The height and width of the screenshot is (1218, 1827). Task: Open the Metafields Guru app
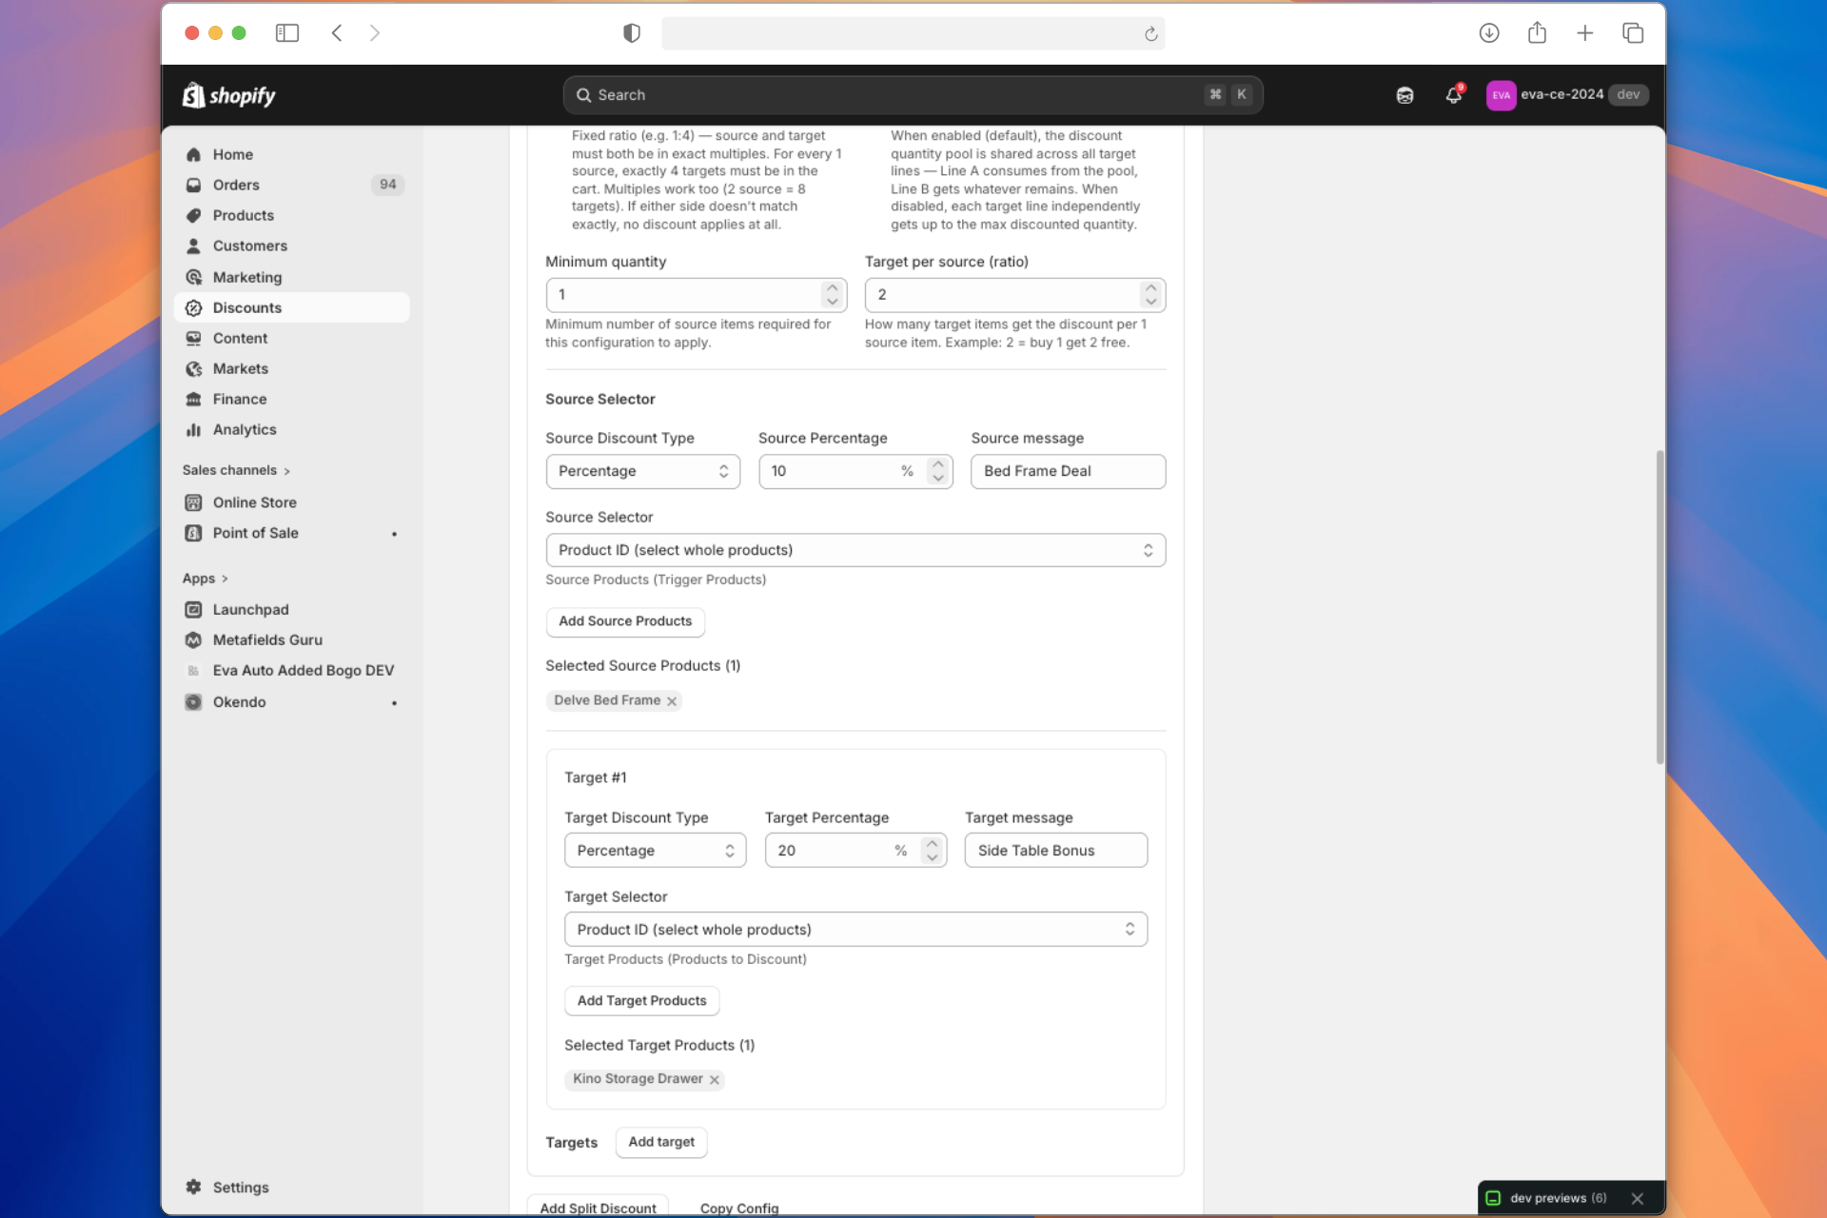coord(268,639)
